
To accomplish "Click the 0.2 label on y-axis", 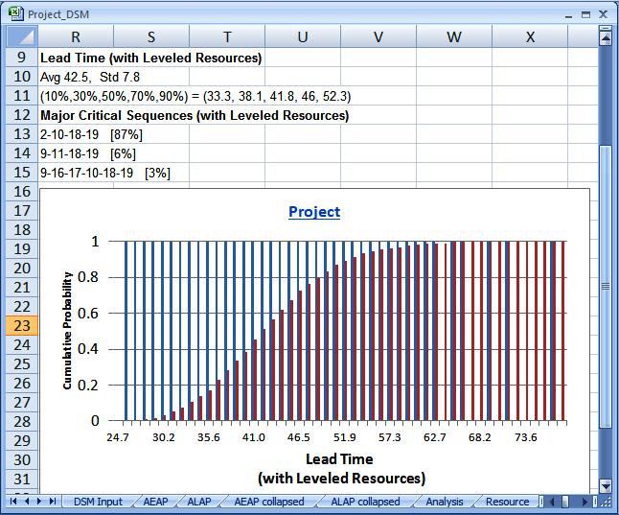I will [x=88, y=385].
